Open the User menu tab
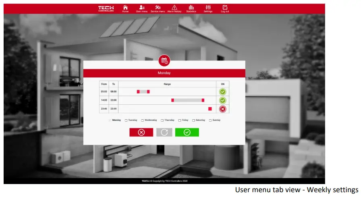 (x=141, y=9)
